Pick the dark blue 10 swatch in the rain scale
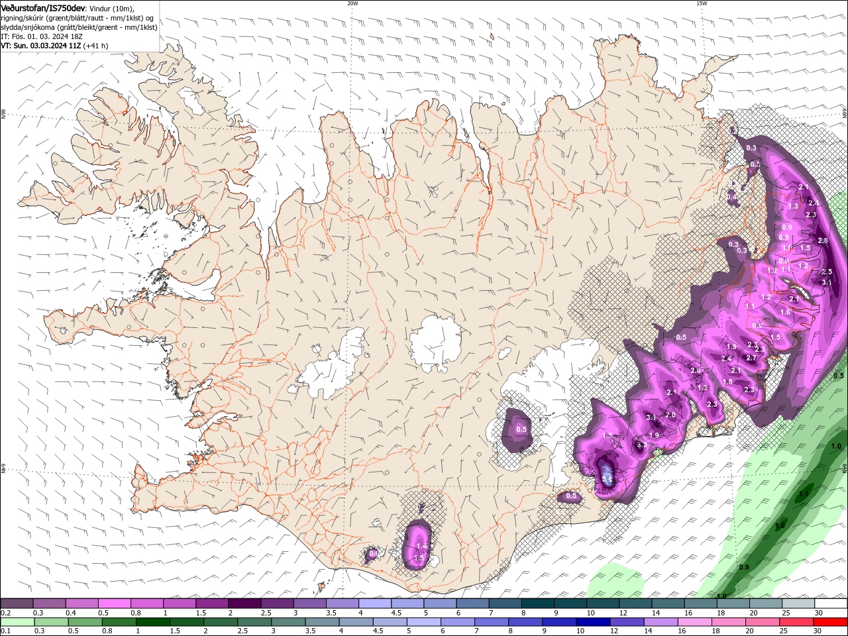 tap(592, 622)
